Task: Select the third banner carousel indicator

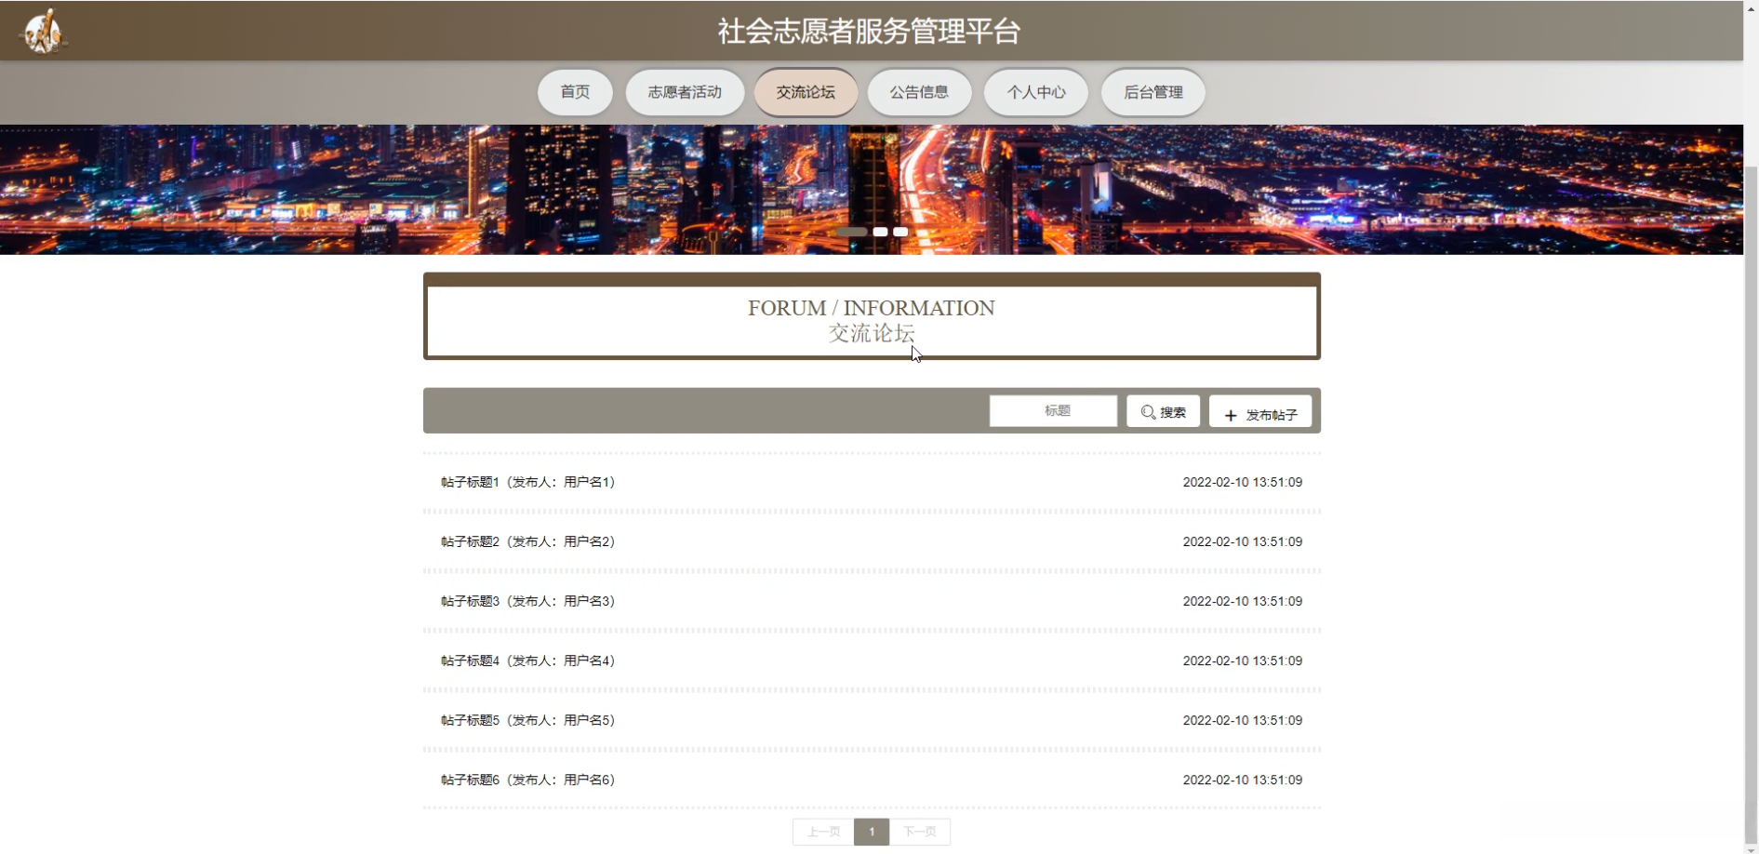Action: tap(900, 232)
